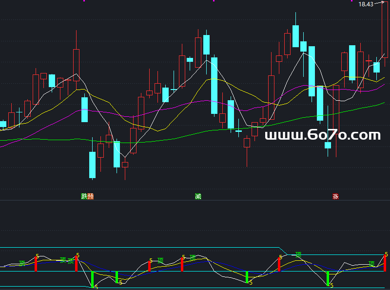Click the rightmost 顶 label in indicator panel
Viewport: 390px width, 290px height.
pos(372,264)
